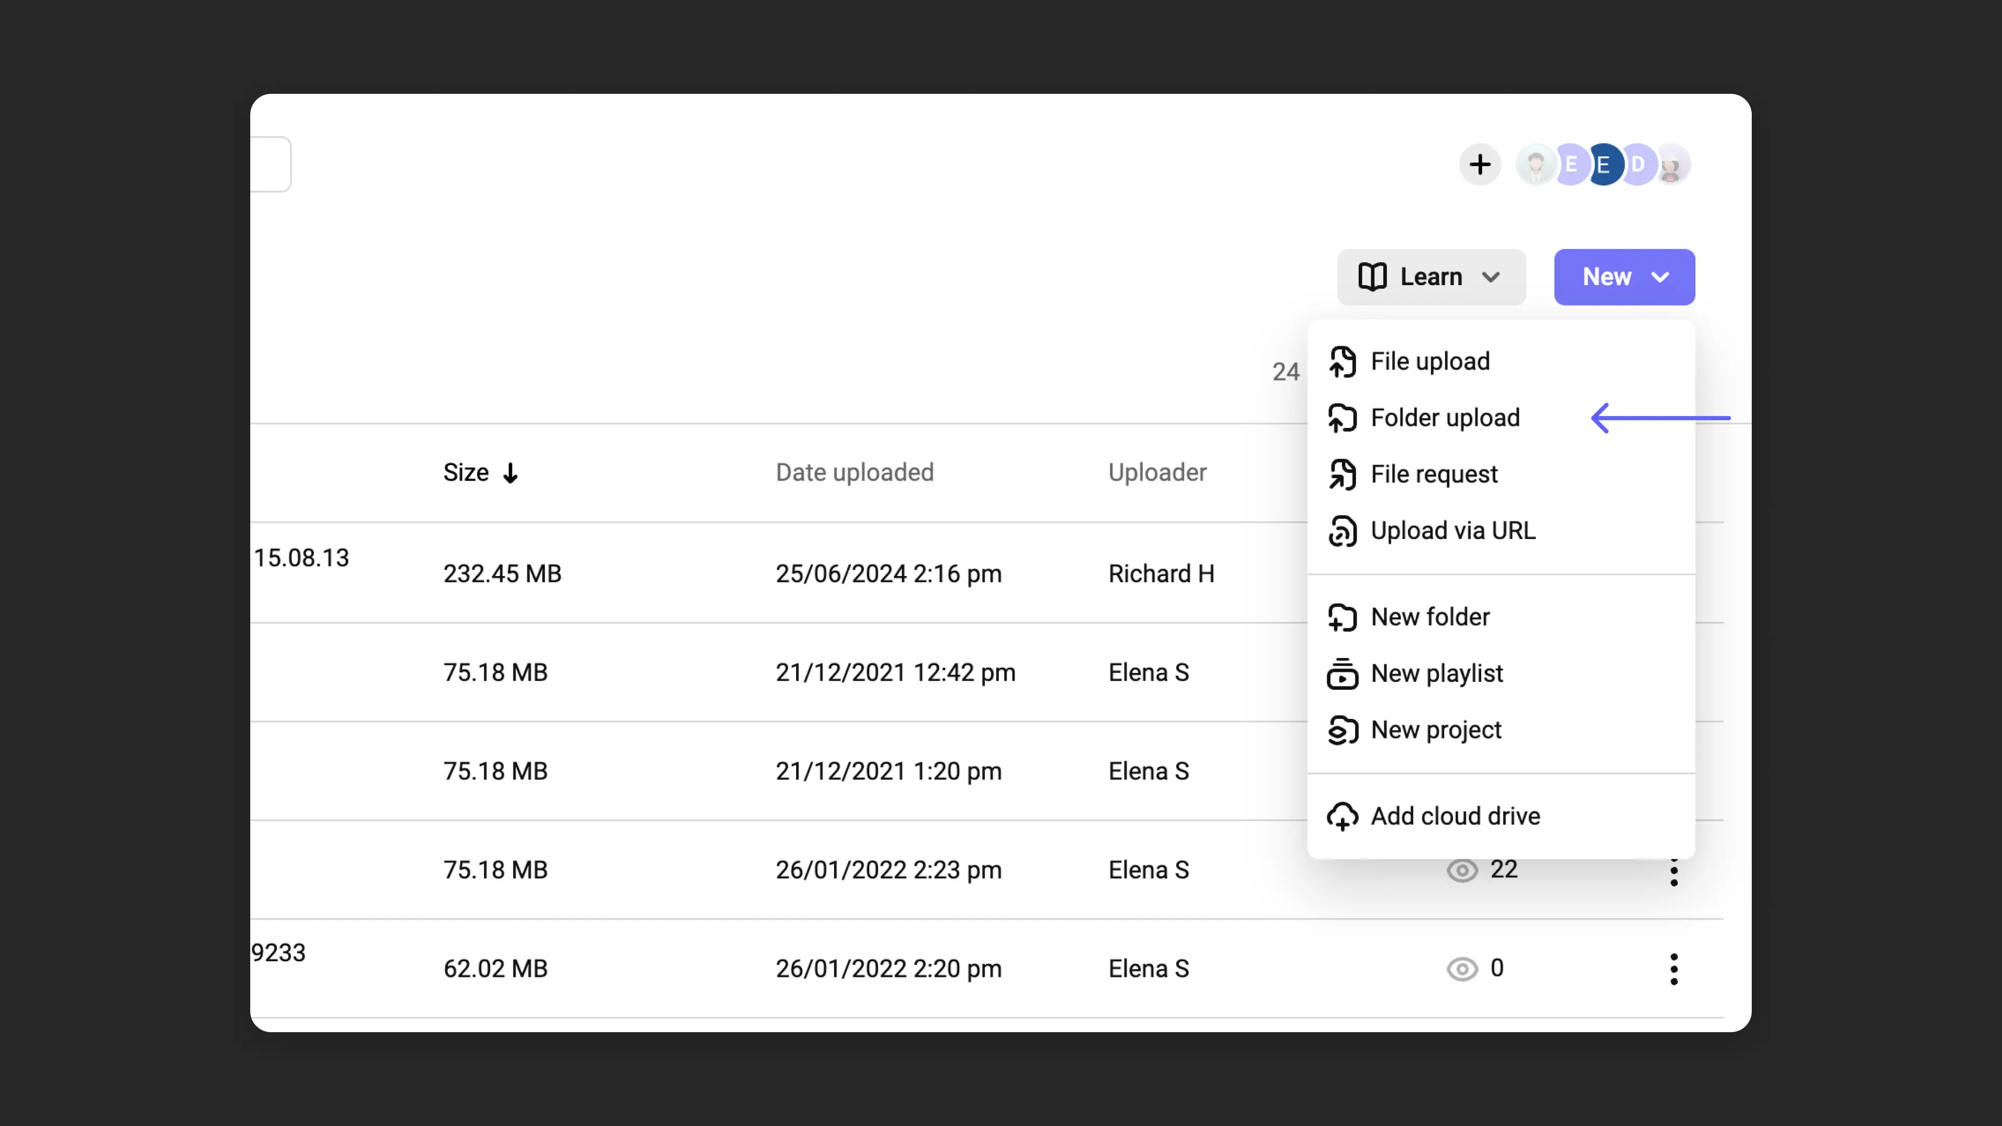Toggle the eye icon showing 22 views
The image size is (2002, 1126).
[1462, 871]
